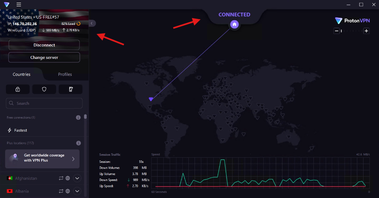379x198 pixels.
Task: Minimize the Proton VPN window
Action: coord(348,5)
